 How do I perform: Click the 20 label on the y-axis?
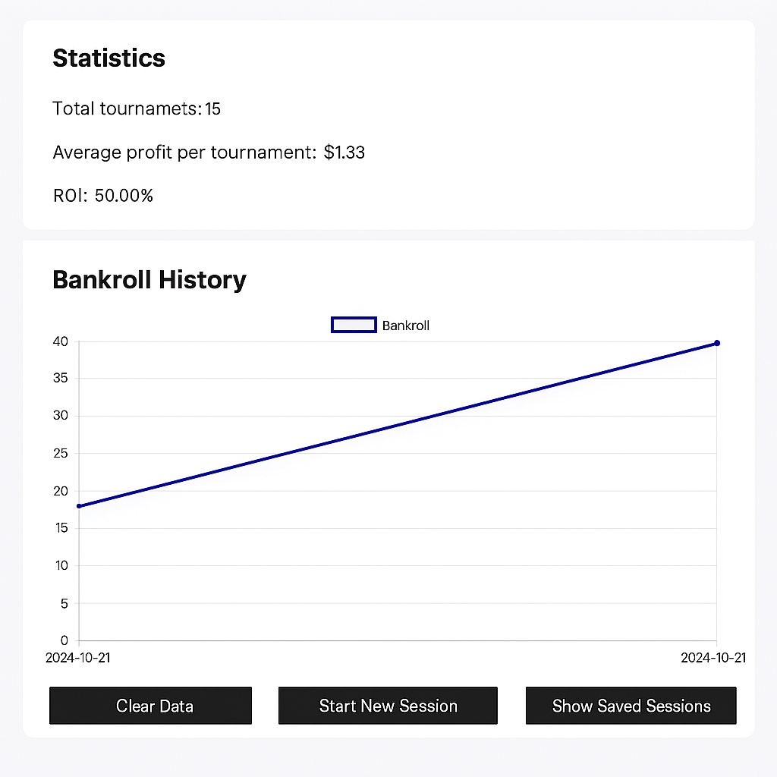pos(61,491)
